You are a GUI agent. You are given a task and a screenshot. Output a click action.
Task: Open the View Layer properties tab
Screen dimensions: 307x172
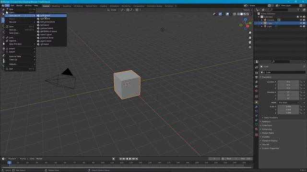click(257, 82)
